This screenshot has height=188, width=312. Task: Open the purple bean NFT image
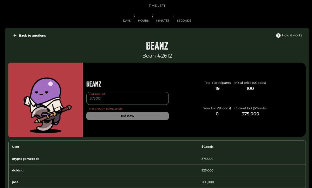[x=45, y=100]
